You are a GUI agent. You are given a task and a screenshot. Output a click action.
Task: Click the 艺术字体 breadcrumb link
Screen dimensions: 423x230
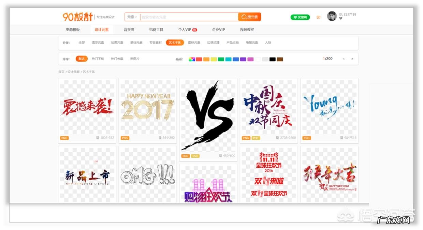89,72
